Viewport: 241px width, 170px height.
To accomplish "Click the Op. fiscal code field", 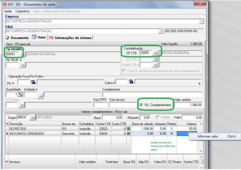I will (x=12, y=65).
